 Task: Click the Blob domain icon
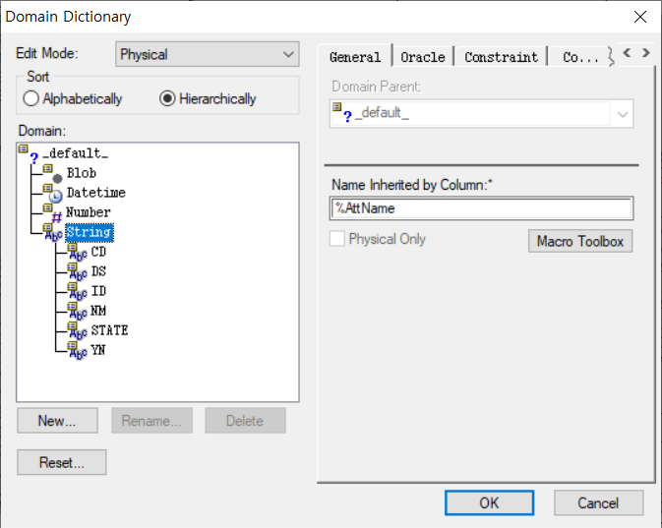53,173
